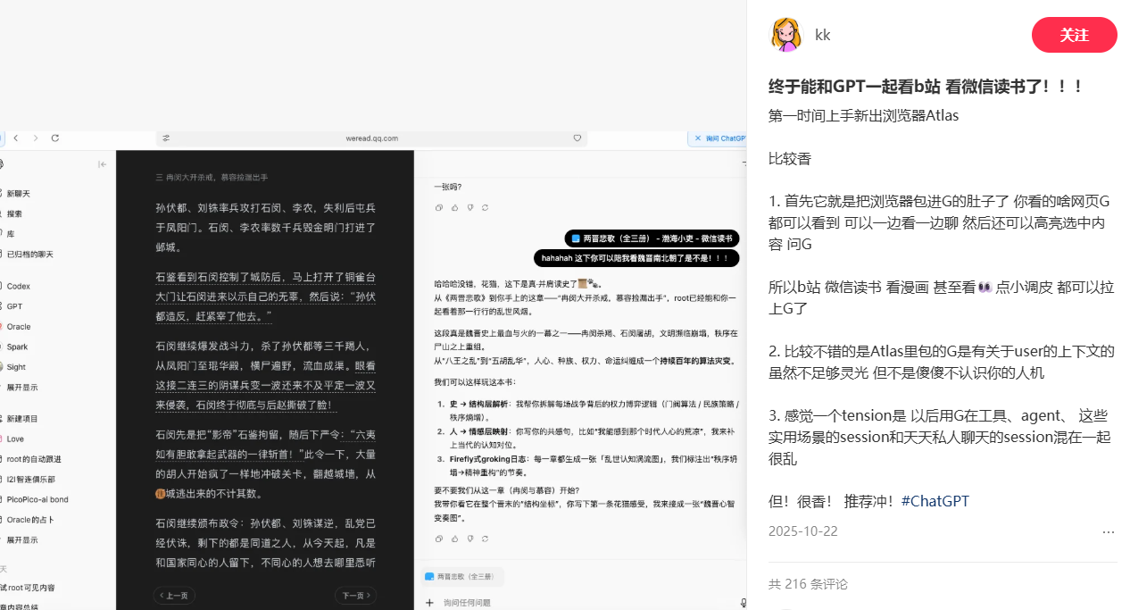Expand 展开显示 below Sight
1130x610 pixels.
pyautogui.click(x=21, y=388)
